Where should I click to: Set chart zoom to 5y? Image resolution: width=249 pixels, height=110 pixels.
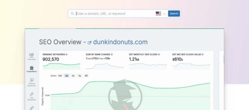coord(80,76)
